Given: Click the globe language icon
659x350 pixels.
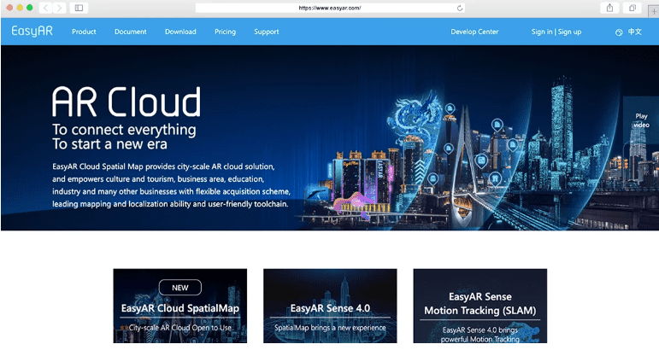Looking at the screenshot, I should [x=619, y=32].
